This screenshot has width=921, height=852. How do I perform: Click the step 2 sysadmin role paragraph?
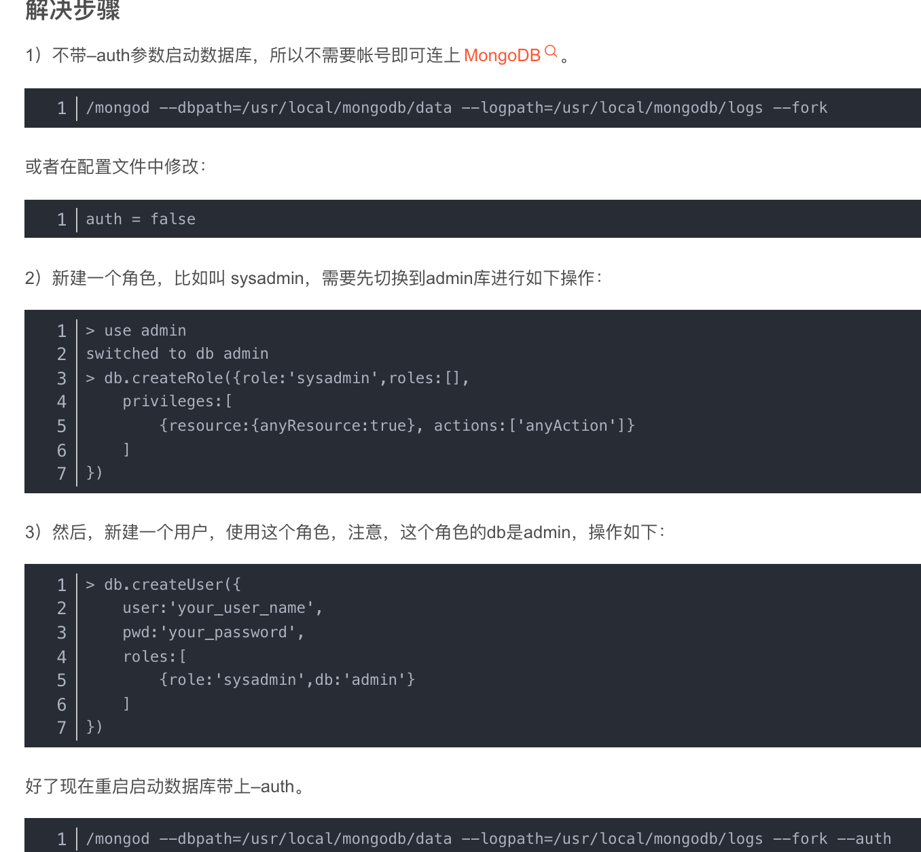click(313, 279)
